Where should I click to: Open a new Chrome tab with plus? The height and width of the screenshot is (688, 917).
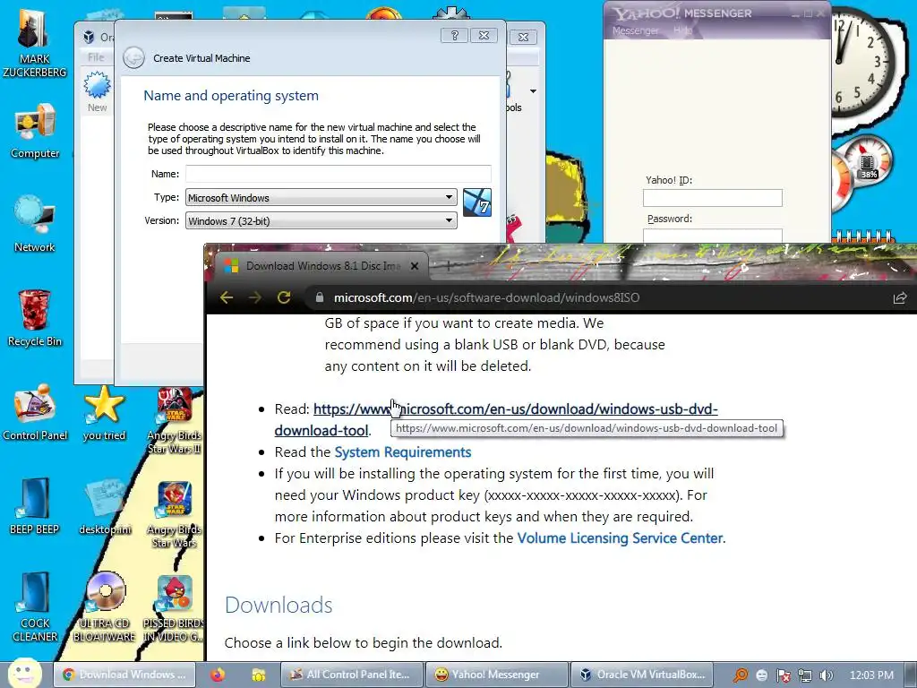point(449,266)
